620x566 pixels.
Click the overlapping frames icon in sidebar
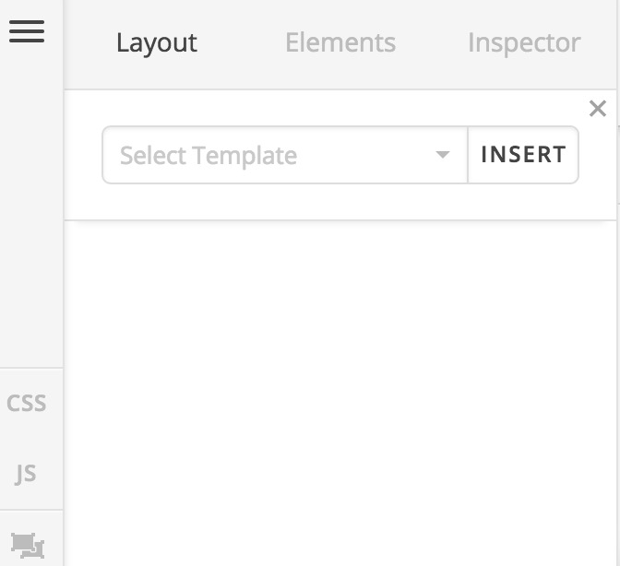(x=27, y=544)
